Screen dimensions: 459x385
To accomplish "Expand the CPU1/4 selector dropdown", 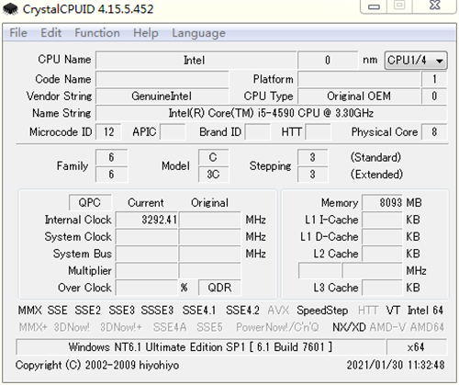I will pos(416,60).
